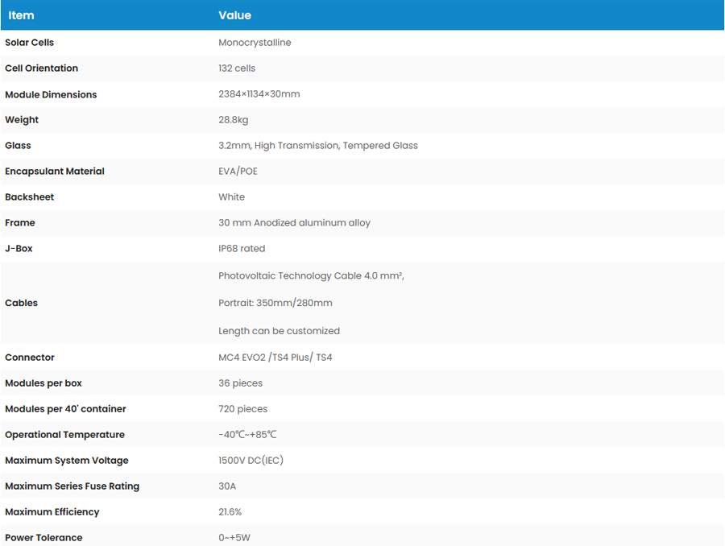Select the '132 cells' value
725x546 pixels.
pyautogui.click(x=237, y=68)
